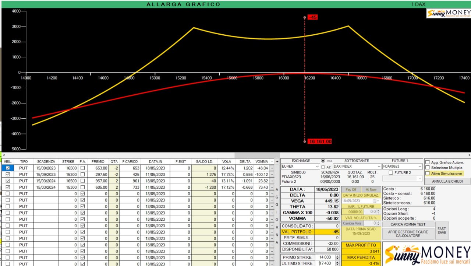This screenshot has width=471, height=266.
Task: Click the red -45 marker label on the chart
Action: tap(312, 17)
